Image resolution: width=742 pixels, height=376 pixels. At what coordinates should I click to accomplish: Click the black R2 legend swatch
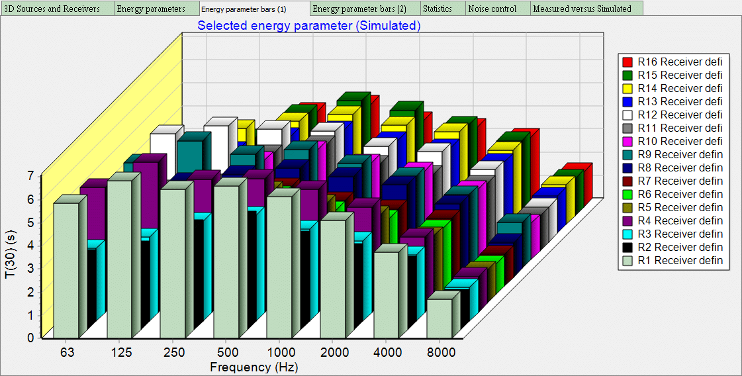tap(627, 247)
